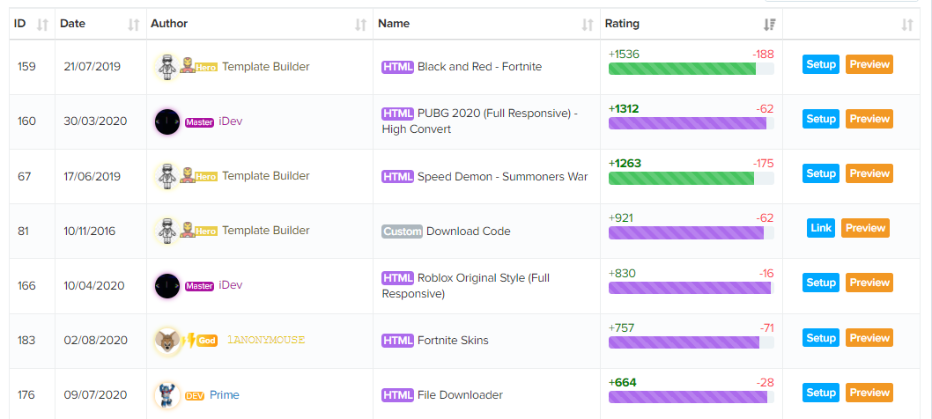Click rating bar for Speed Demon template
The width and height of the screenshot is (932, 419).
click(692, 178)
